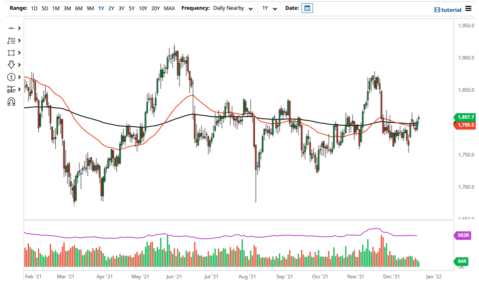
Task: Switch to the 5D range
Action: tap(44, 8)
